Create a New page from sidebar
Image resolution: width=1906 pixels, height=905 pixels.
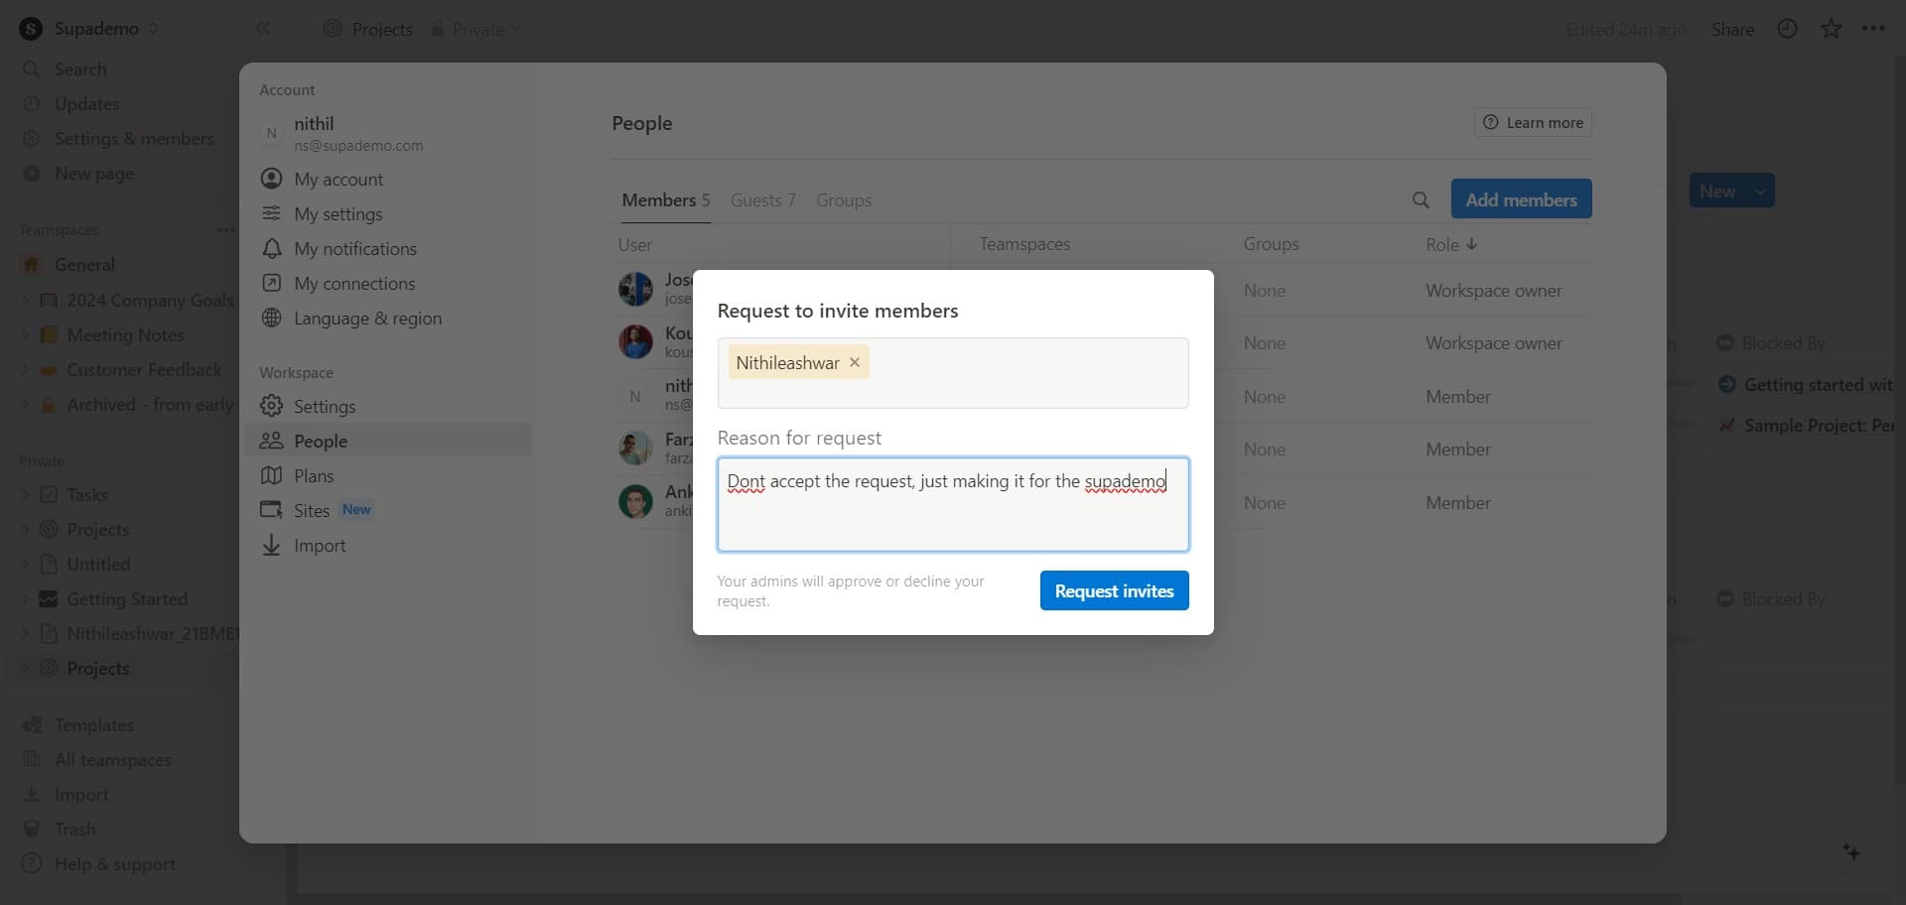point(93,173)
